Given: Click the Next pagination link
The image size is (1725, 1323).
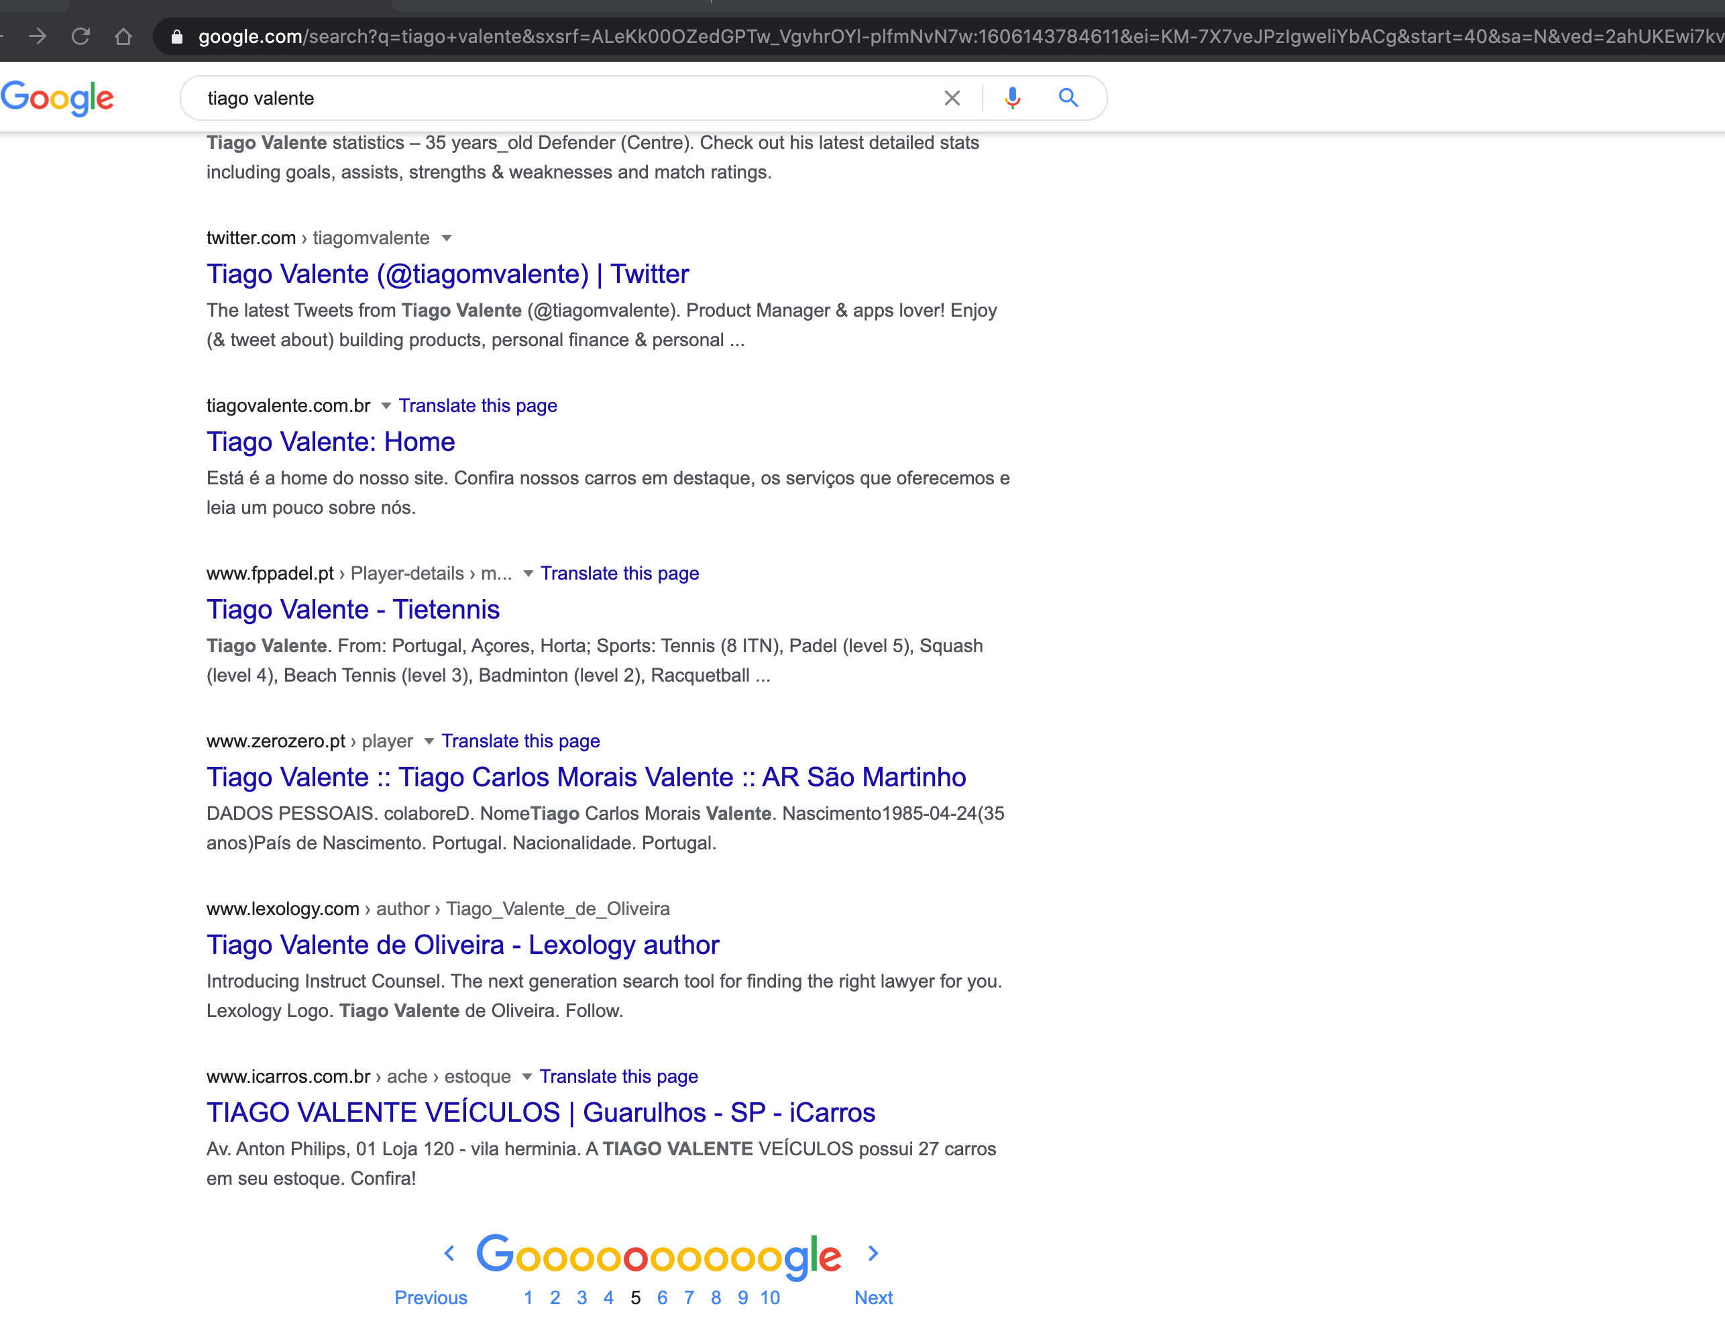Looking at the screenshot, I should click(x=873, y=1298).
